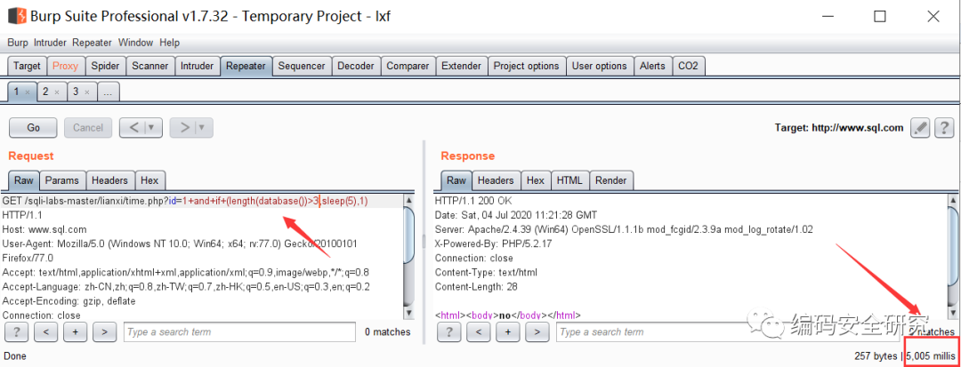Click the plus options button in request search
The height and width of the screenshot is (367, 961).
[x=75, y=332]
